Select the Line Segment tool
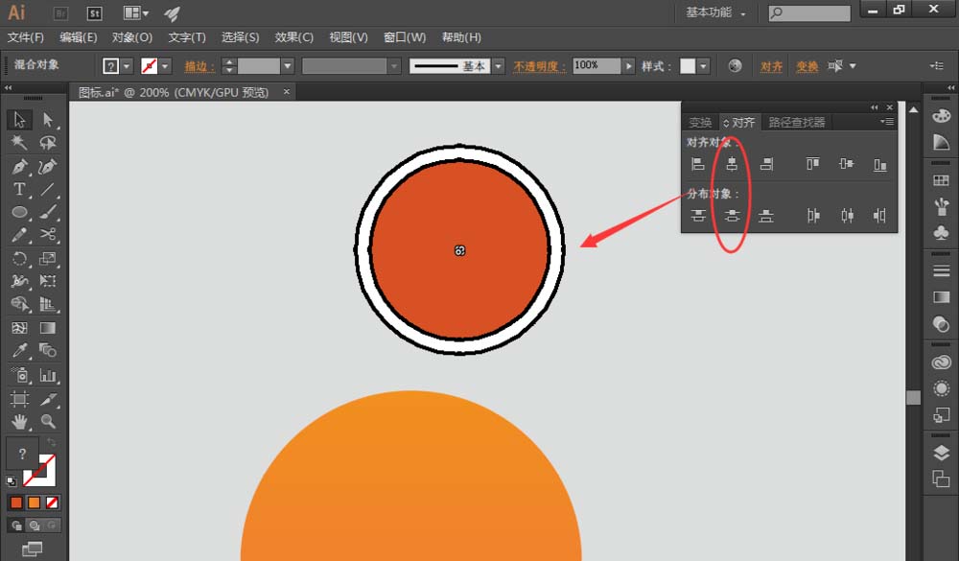959x561 pixels. click(x=48, y=190)
